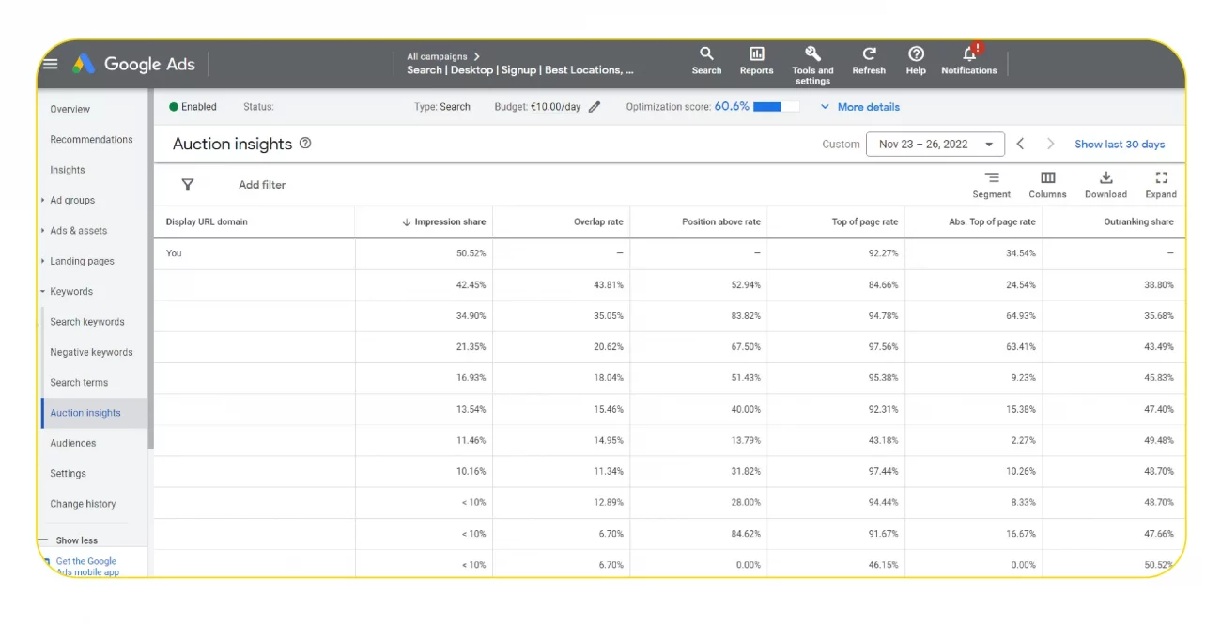Click the filter funnel icon
The width and height of the screenshot is (1221, 624).
coord(188,185)
